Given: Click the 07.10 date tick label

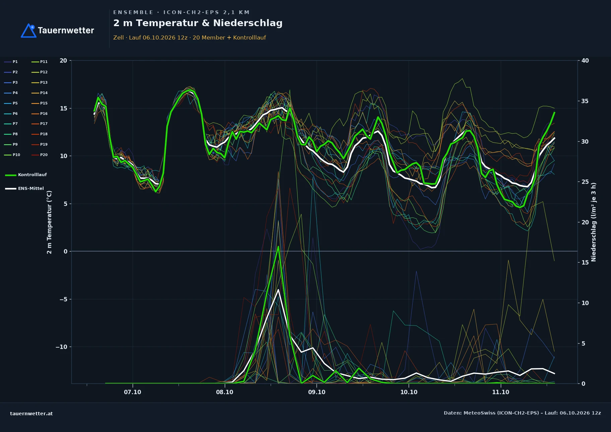Looking at the screenshot, I should click(x=133, y=392).
